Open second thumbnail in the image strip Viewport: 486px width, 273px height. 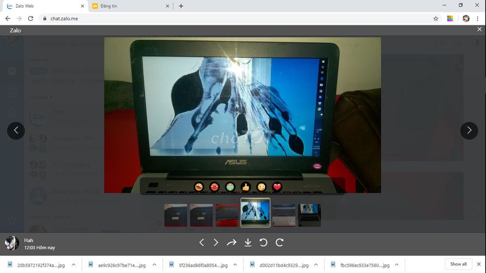202,215
